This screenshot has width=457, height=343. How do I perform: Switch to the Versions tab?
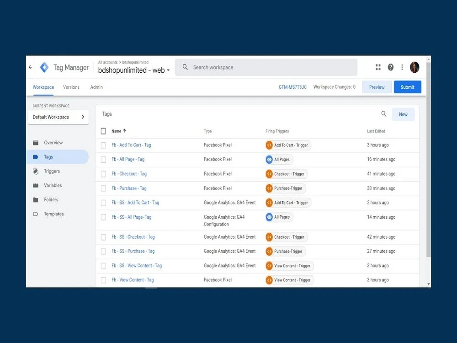71,87
